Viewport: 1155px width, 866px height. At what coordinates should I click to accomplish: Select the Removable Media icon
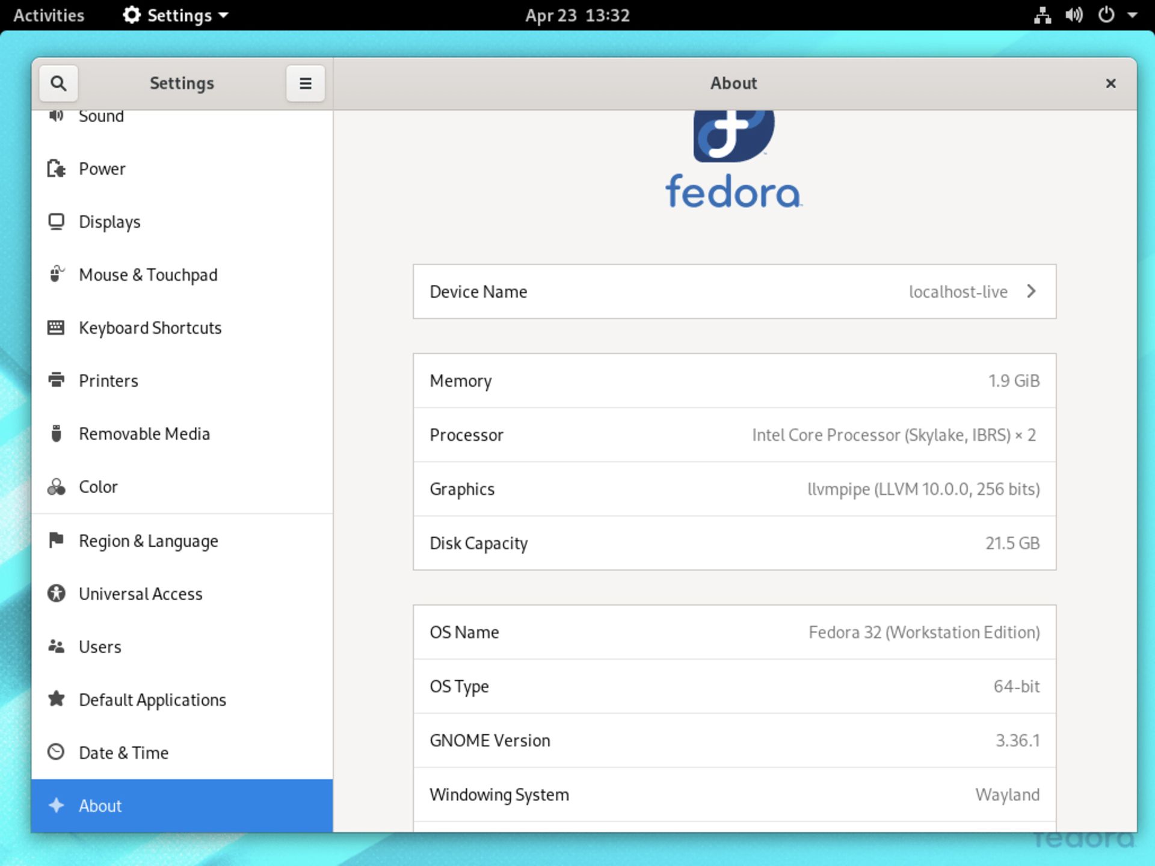click(57, 434)
